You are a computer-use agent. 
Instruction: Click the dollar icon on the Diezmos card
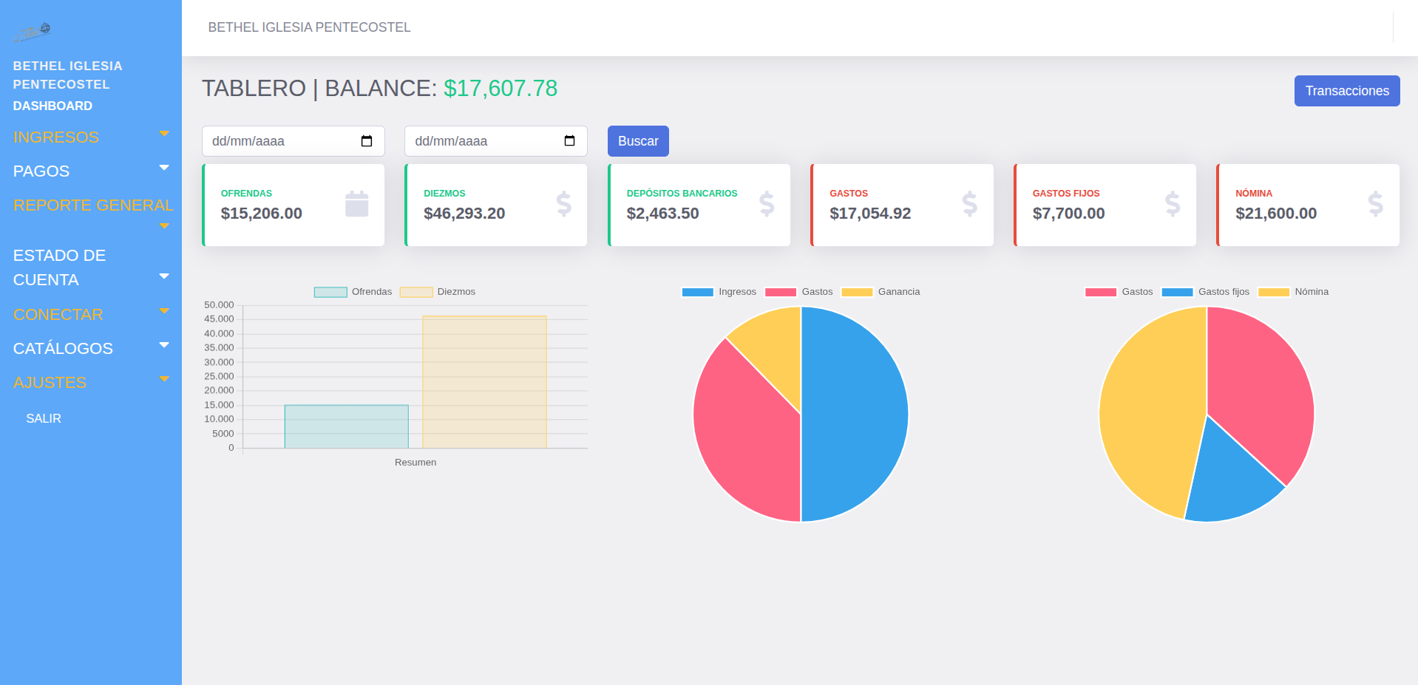pos(563,204)
